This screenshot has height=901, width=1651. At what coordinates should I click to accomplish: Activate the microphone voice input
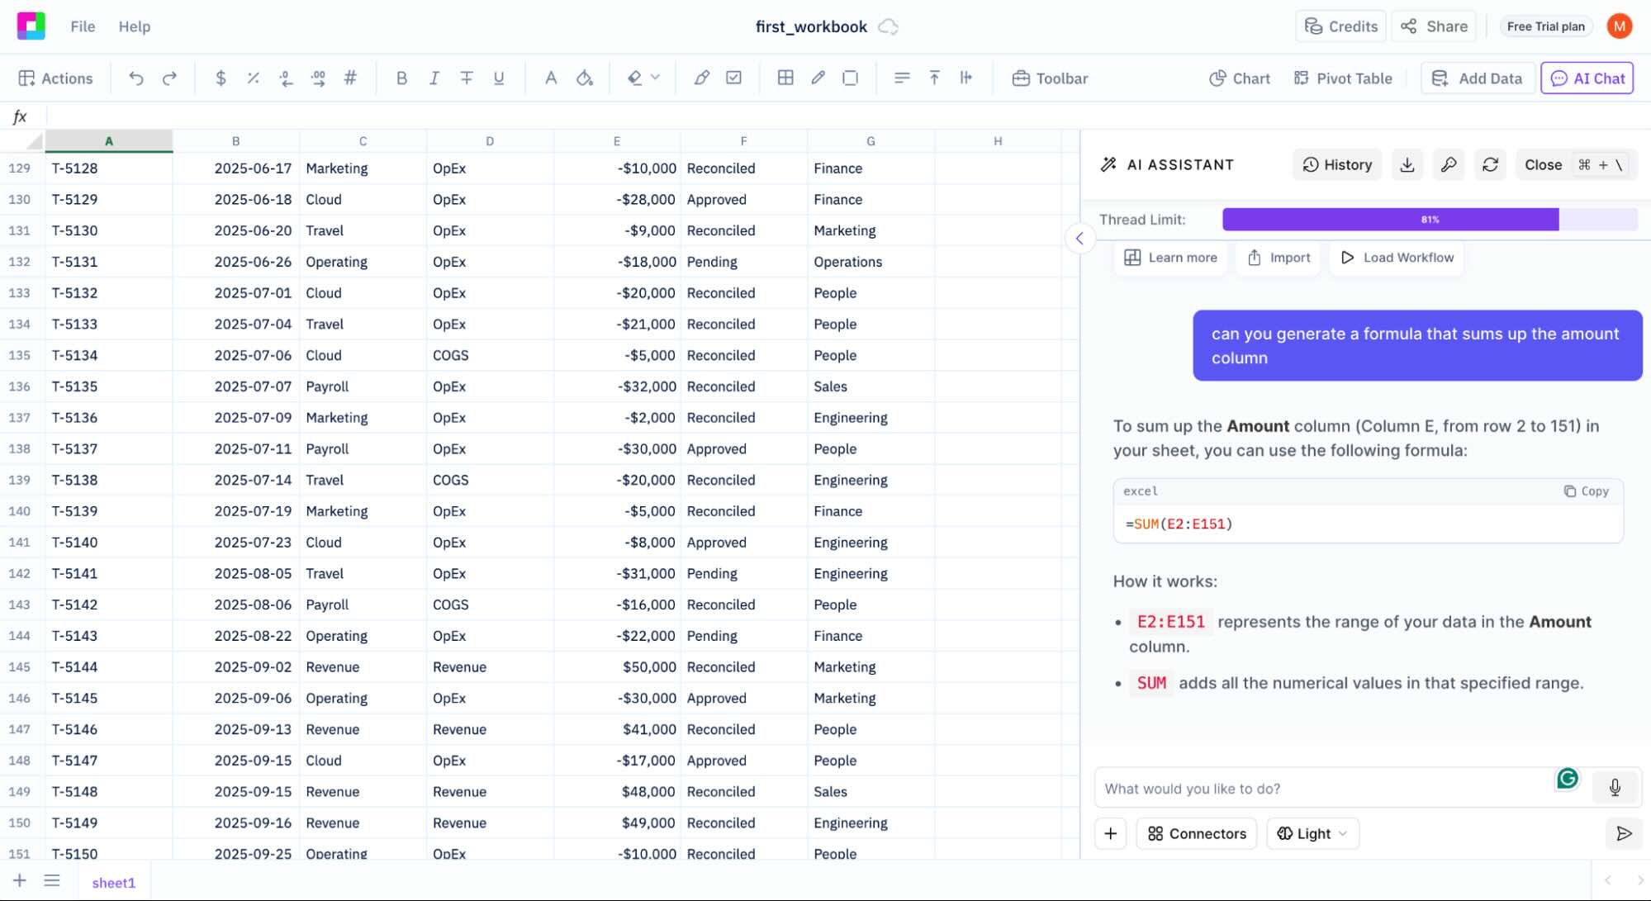tap(1615, 788)
